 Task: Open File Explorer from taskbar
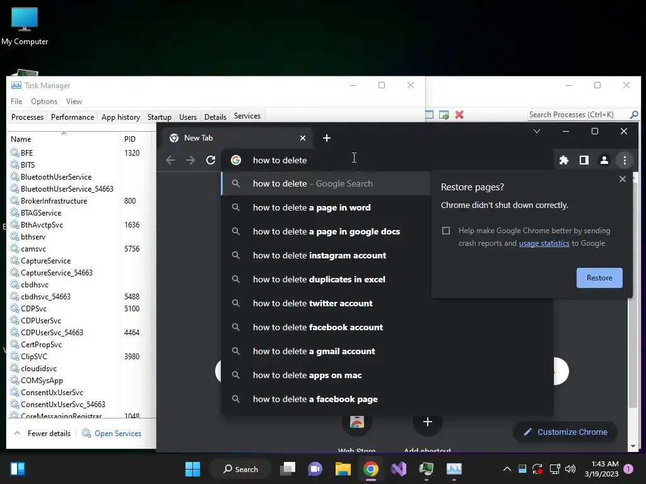point(343,469)
